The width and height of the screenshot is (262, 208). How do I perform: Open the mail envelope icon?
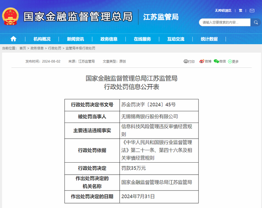(252, 11)
